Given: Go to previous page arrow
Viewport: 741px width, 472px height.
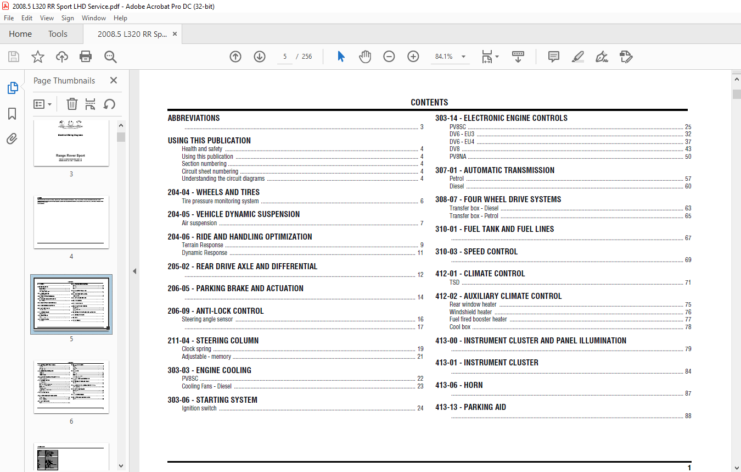Looking at the screenshot, I should click(235, 57).
